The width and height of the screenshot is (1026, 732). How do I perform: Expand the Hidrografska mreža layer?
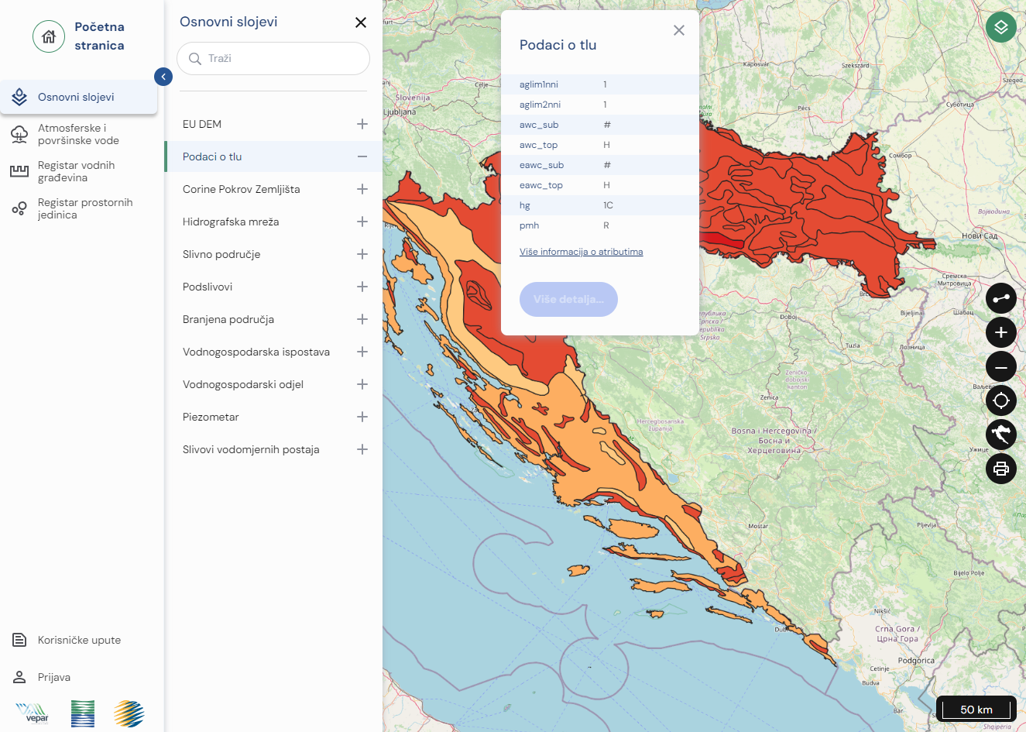click(x=362, y=222)
